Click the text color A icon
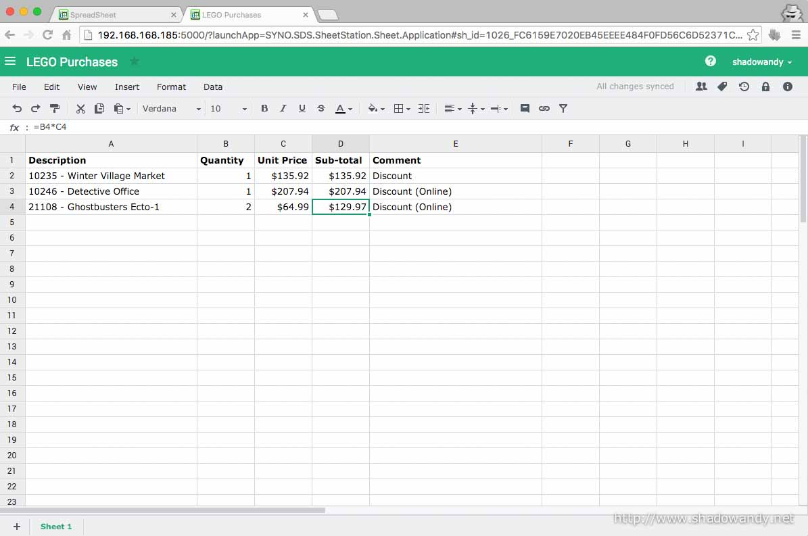The width and height of the screenshot is (808, 536). point(340,109)
